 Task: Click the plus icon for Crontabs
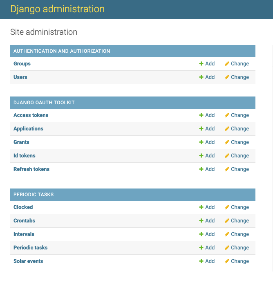point(201,221)
